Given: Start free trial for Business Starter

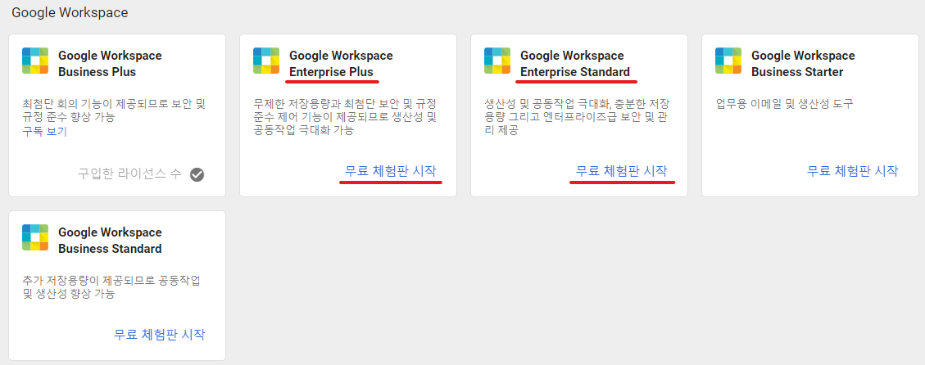Looking at the screenshot, I should coord(852,171).
